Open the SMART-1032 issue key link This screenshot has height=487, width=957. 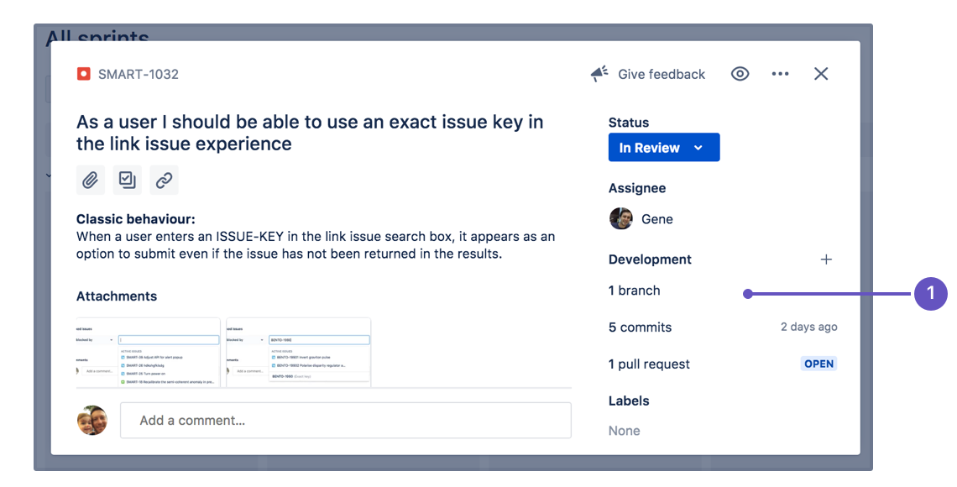coord(138,74)
